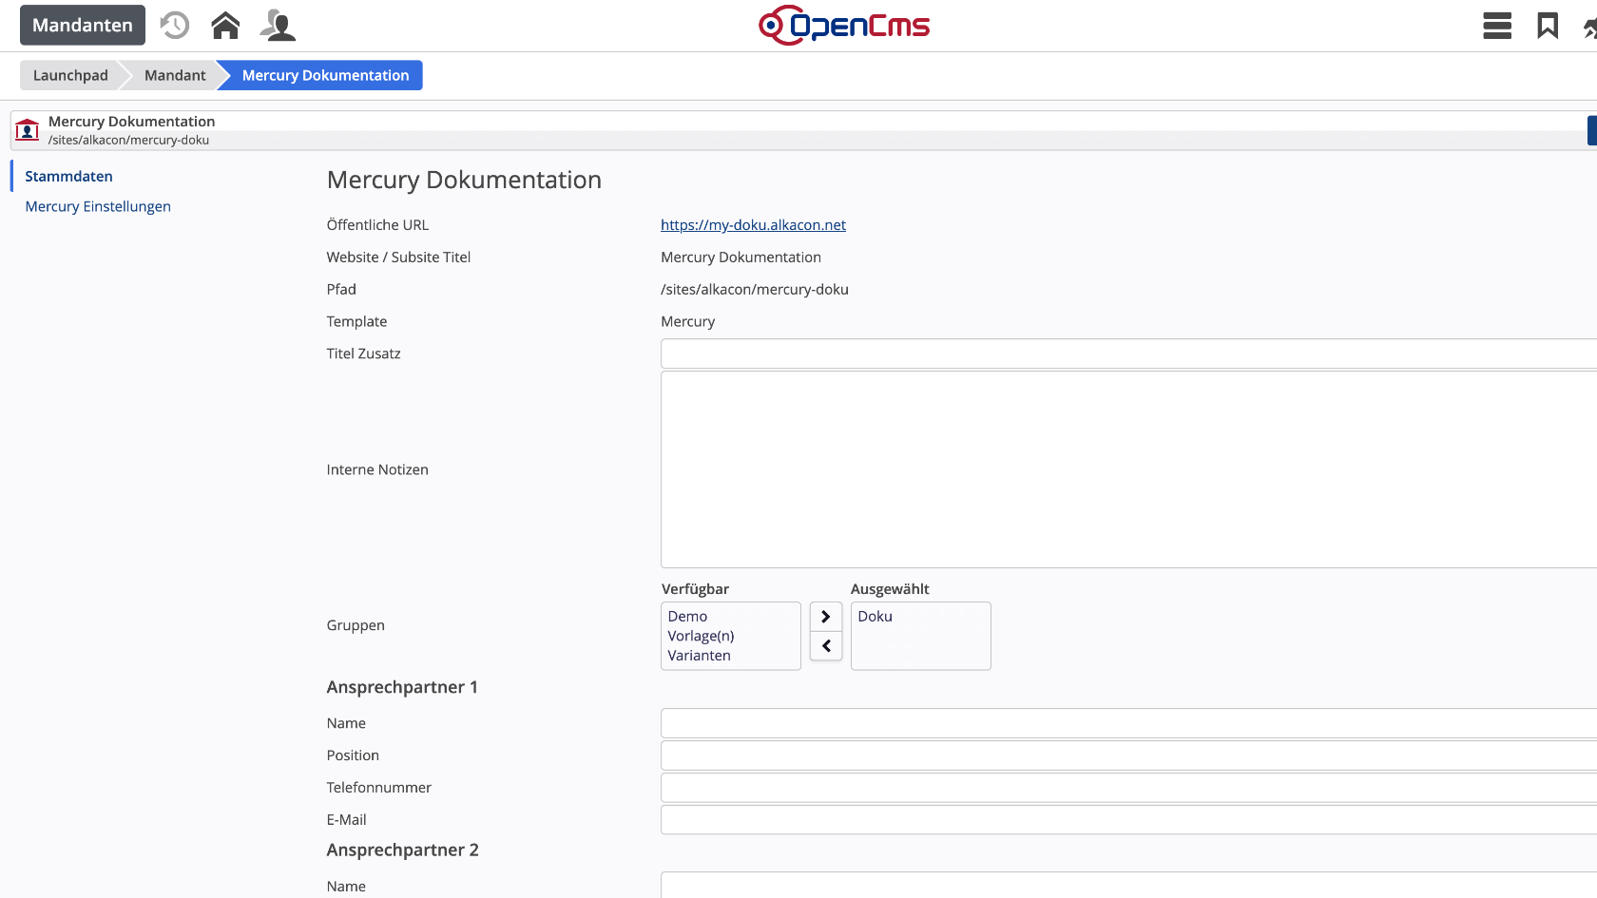This screenshot has width=1597, height=898.
Task: Click the OpenCms logo
Action: pyautogui.click(x=844, y=26)
